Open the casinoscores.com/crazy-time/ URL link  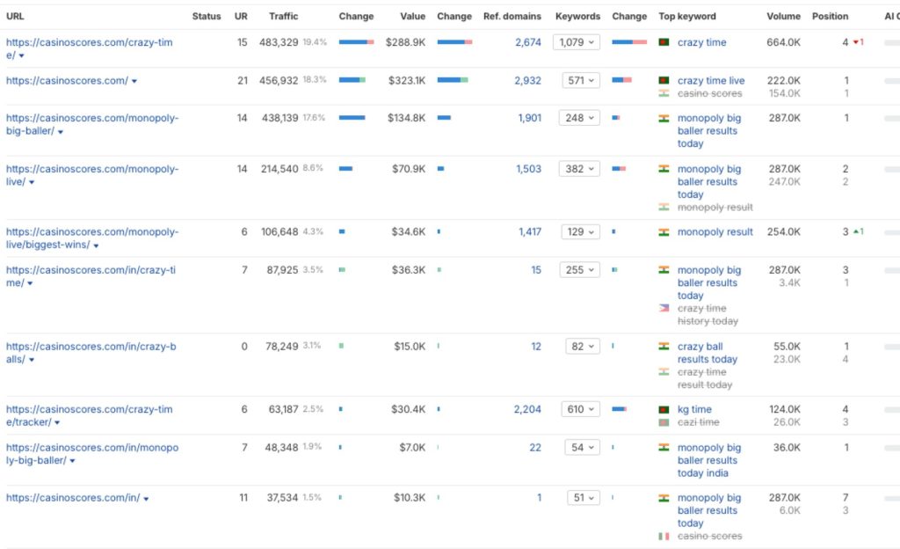[88, 42]
